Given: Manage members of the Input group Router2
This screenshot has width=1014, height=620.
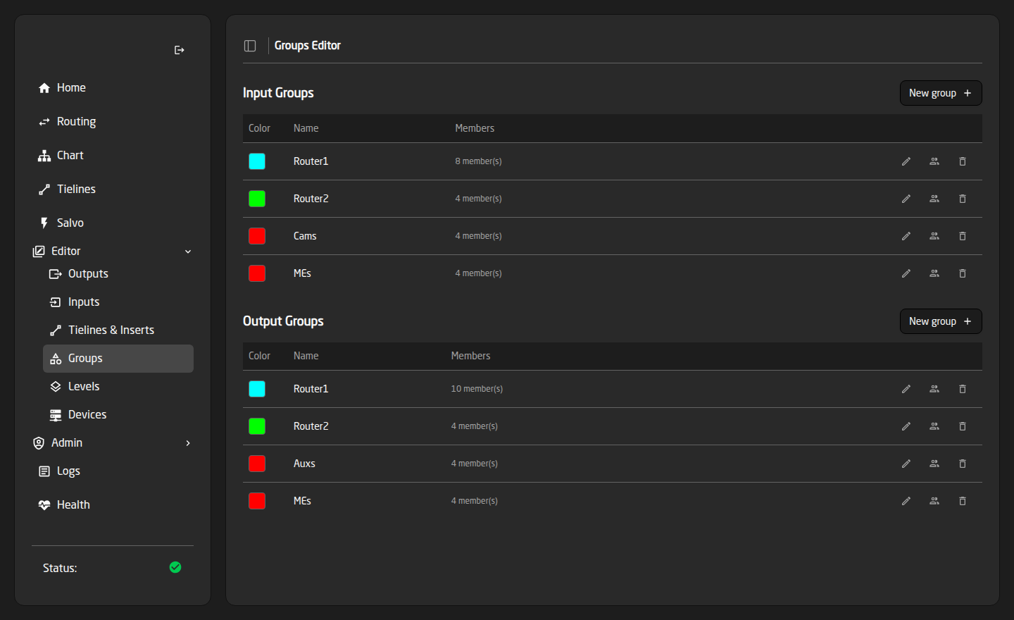Looking at the screenshot, I should (934, 199).
